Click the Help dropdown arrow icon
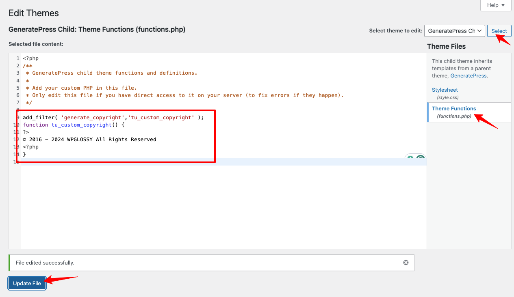This screenshot has width=514, height=297. 503,5
